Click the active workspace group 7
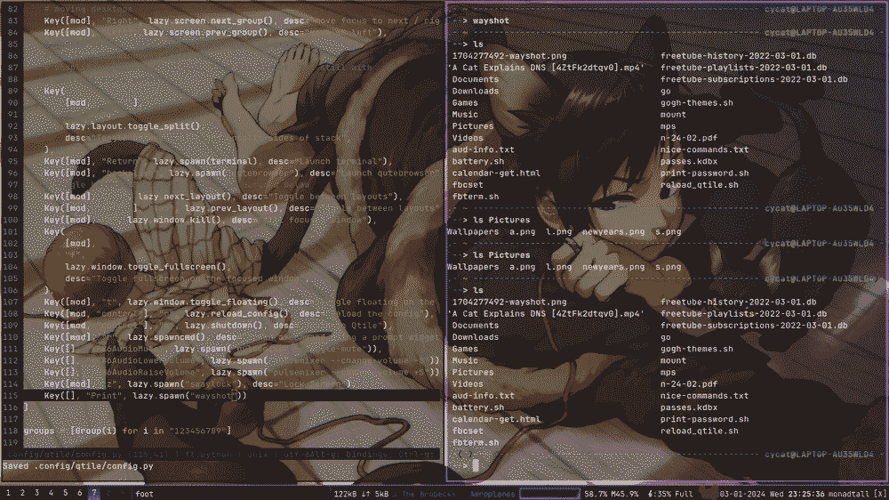 [x=93, y=493]
